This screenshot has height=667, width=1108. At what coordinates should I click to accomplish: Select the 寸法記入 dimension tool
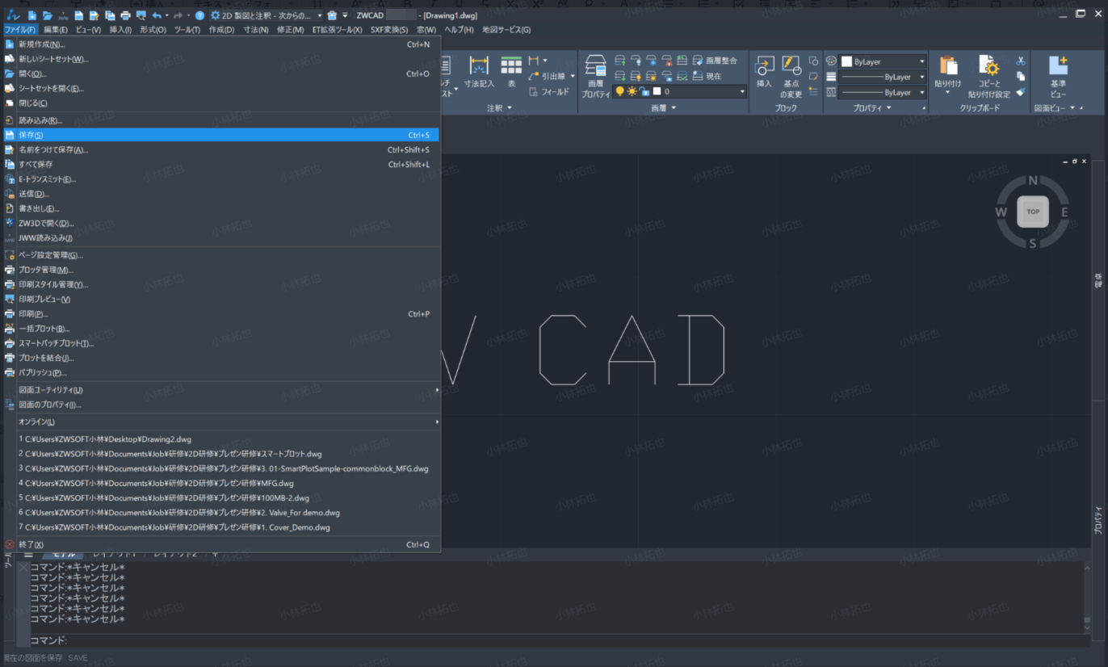479,72
